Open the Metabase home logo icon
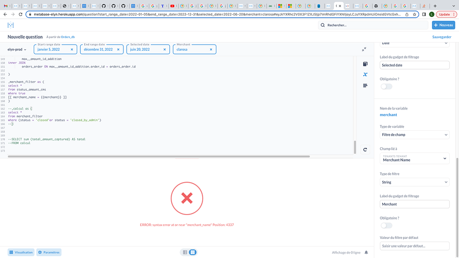The width and height of the screenshot is (459, 258). tap(10, 25)
